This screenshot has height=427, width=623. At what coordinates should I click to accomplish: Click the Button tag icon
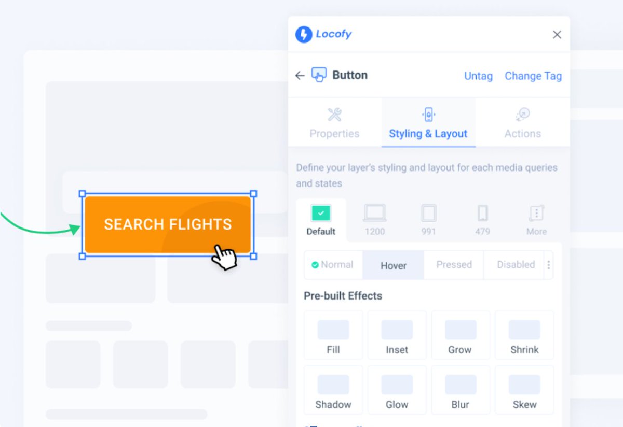[x=319, y=75]
